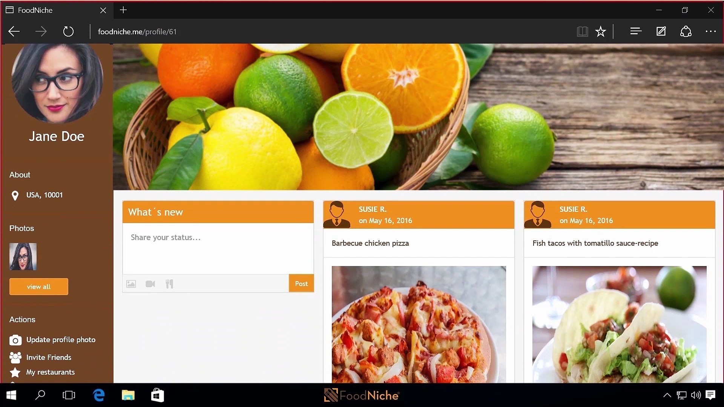Click the video camera icon in status box
The height and width of the screenshot is (407, 724).
click(150, 284)
